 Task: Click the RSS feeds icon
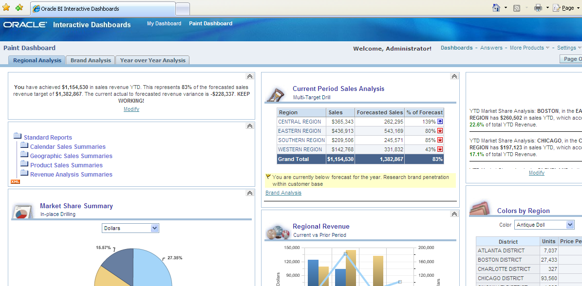click(517, 8)
